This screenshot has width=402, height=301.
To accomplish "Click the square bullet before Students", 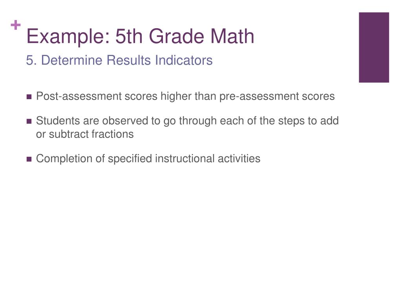I will click(x=29, y=121).
